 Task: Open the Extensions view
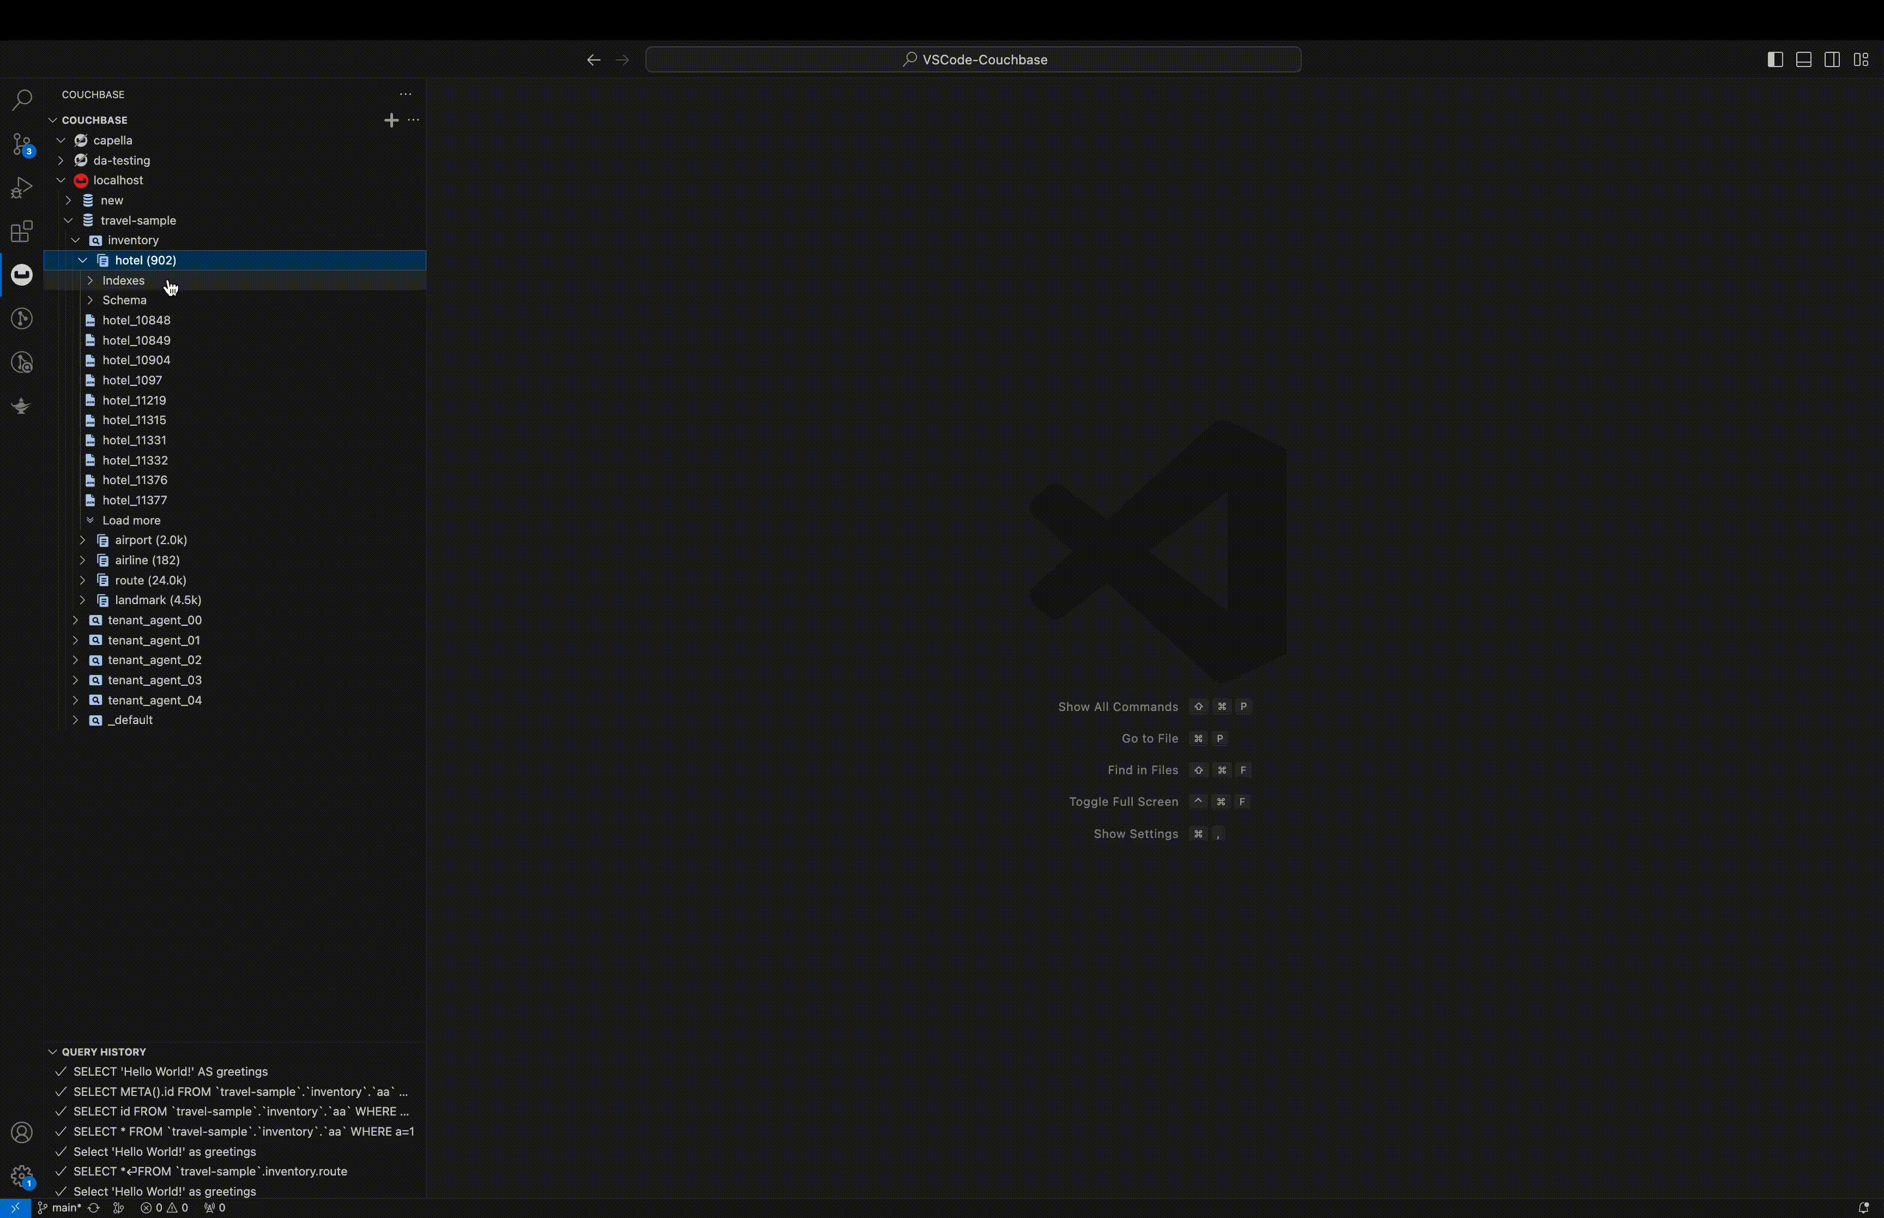(21, 232)
